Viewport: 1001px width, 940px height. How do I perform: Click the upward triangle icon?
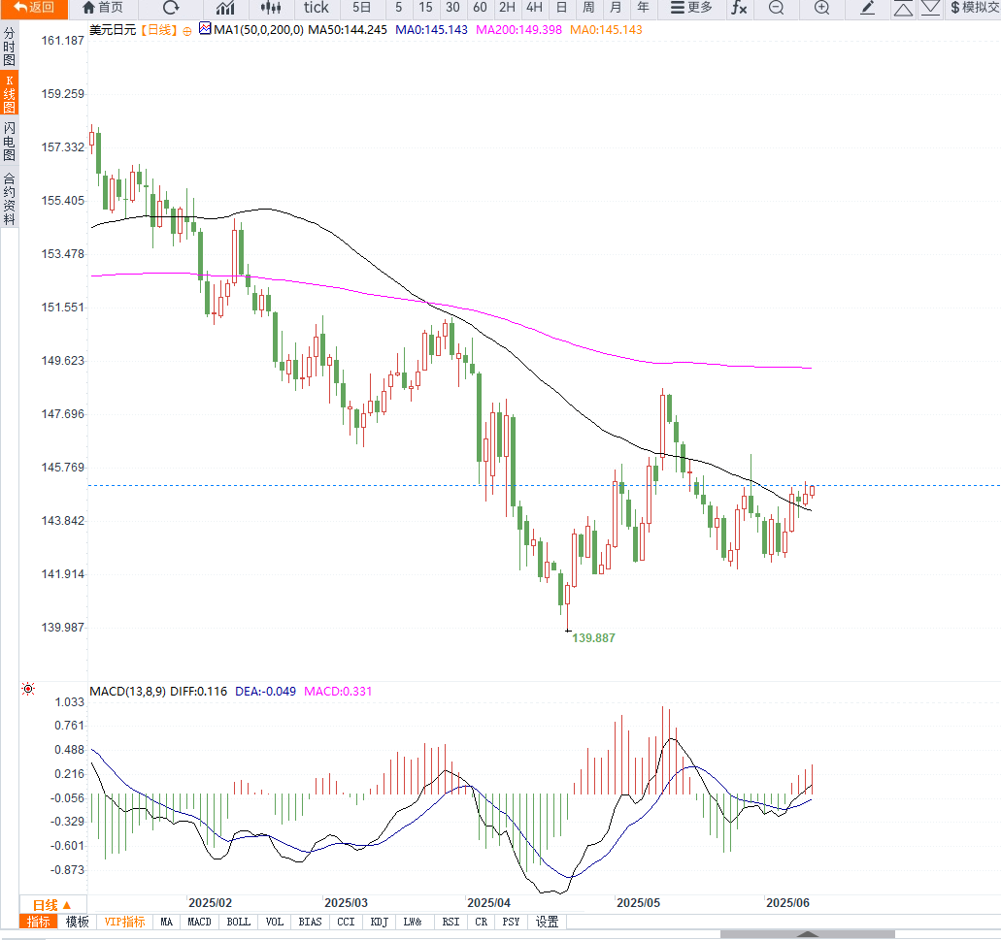[x=903, y=8]
